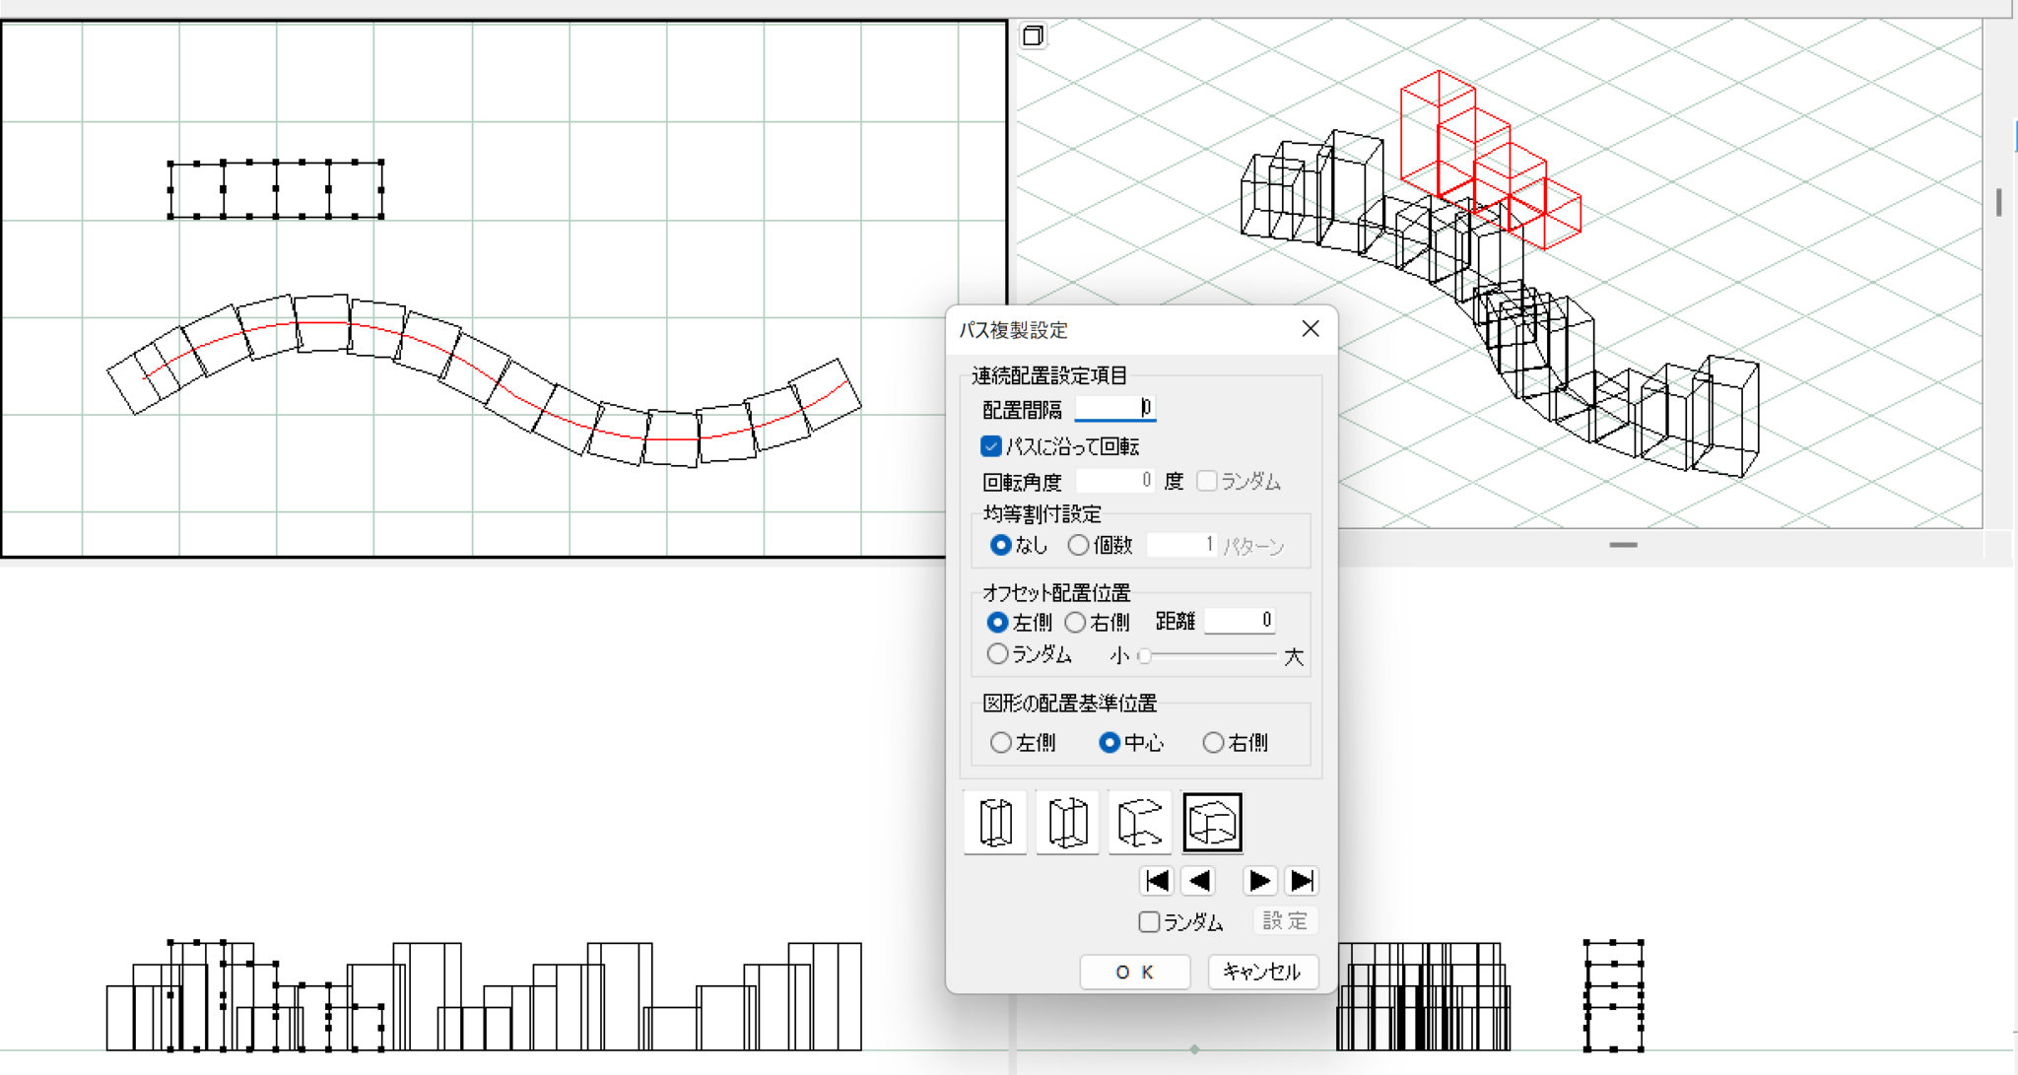Viewport: 2018px width, 1075px height.
Task: Go to previous shape with left arrow
Action: pos(1200,880)
